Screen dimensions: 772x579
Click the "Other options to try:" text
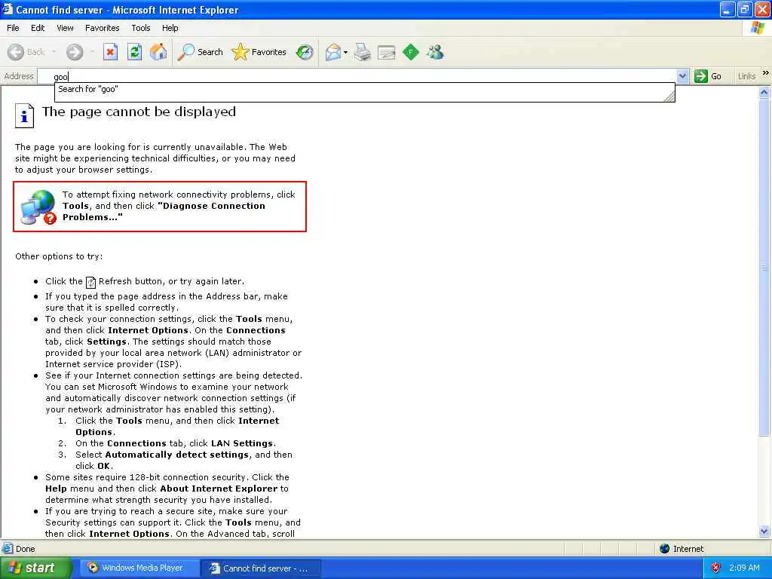(x=59, y=256)
